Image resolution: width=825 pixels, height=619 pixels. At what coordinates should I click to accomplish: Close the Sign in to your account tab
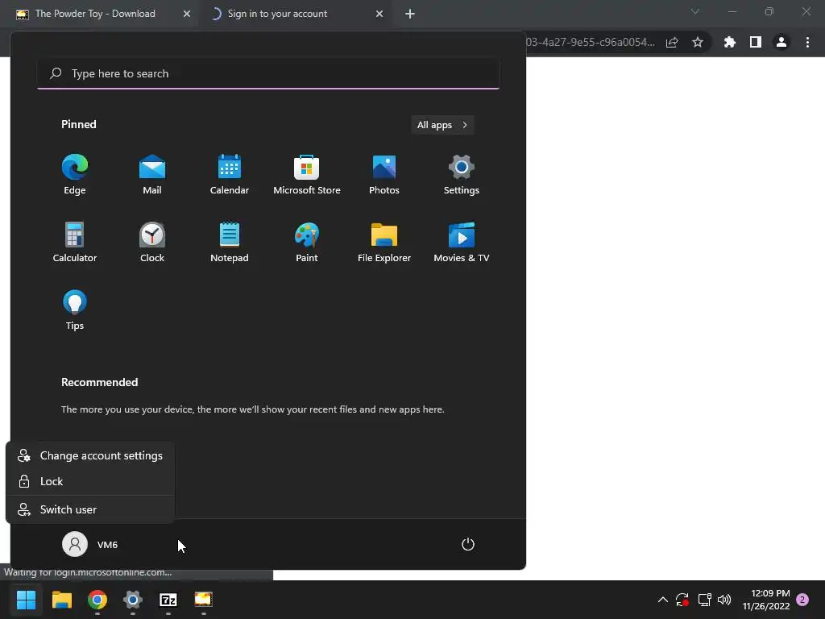379,14
